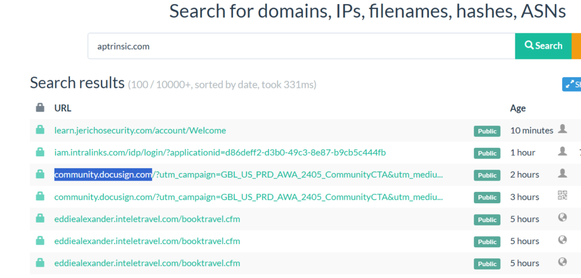This screenshot has height=278, width=581.
Task: Click the QR code icon in the 3 hours row
Action: pyautogui.click(x=562, y=196)
